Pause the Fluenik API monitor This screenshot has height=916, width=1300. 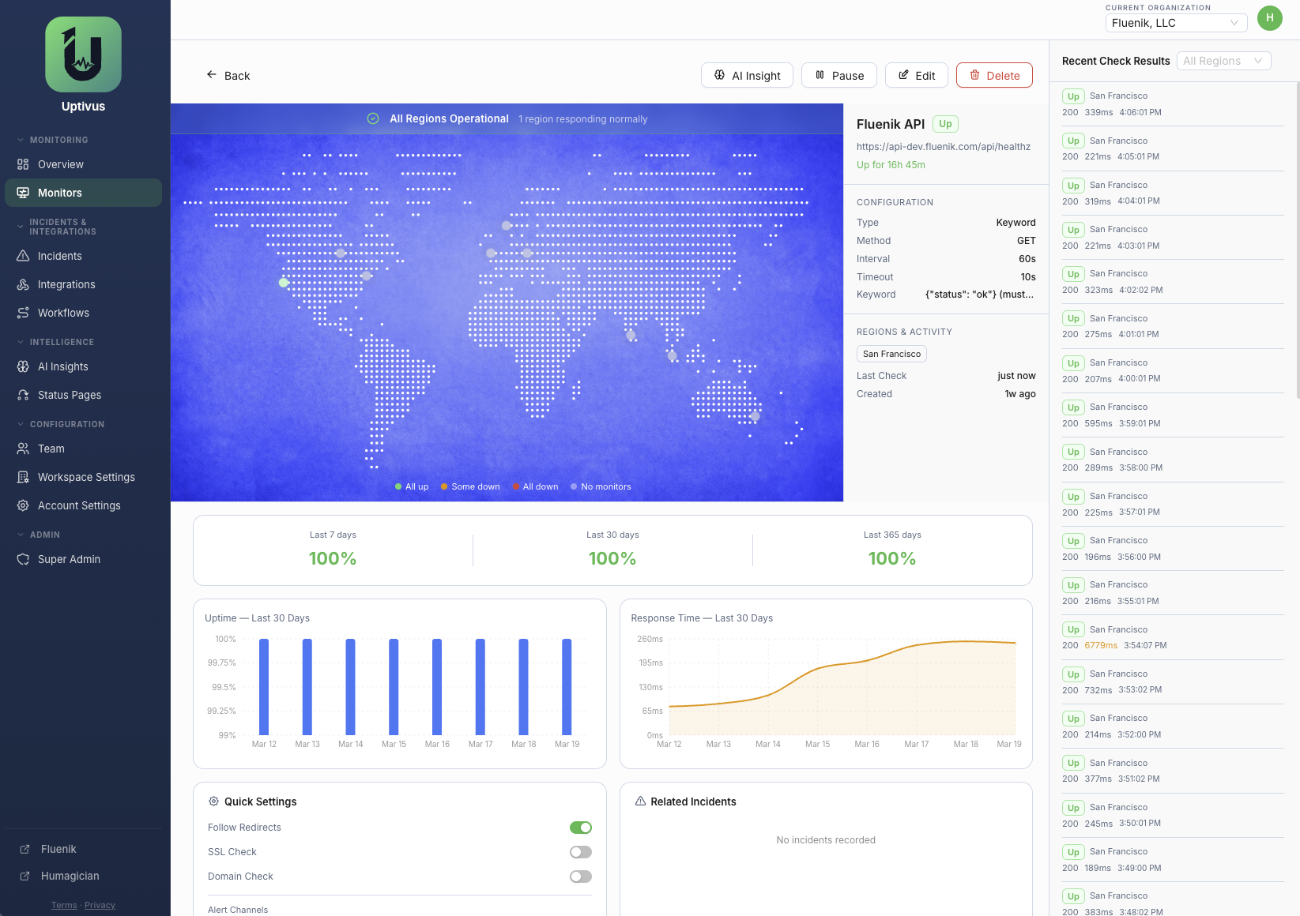[838, 76]
